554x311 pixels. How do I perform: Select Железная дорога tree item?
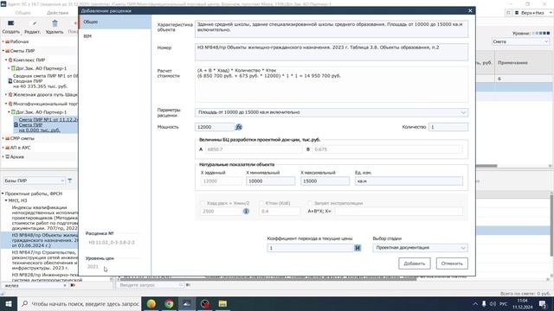point(45,94)
